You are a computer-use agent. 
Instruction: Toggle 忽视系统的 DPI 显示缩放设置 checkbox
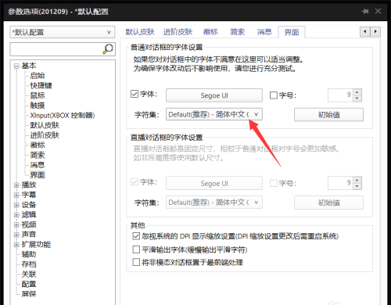point(136,236)
